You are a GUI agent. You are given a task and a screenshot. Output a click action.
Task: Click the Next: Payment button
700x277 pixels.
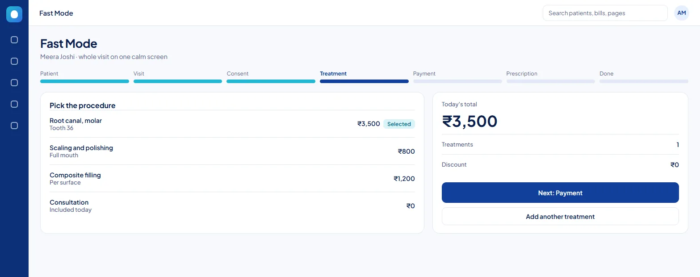pyautogui.click(x=560, y=193)
